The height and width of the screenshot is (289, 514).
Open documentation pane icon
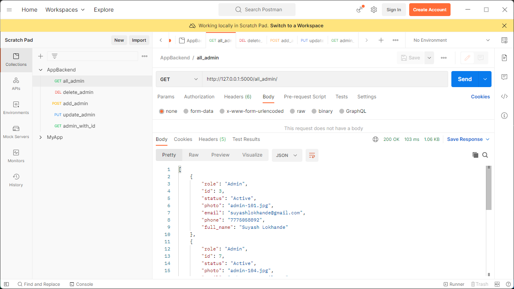click(504, 58)
